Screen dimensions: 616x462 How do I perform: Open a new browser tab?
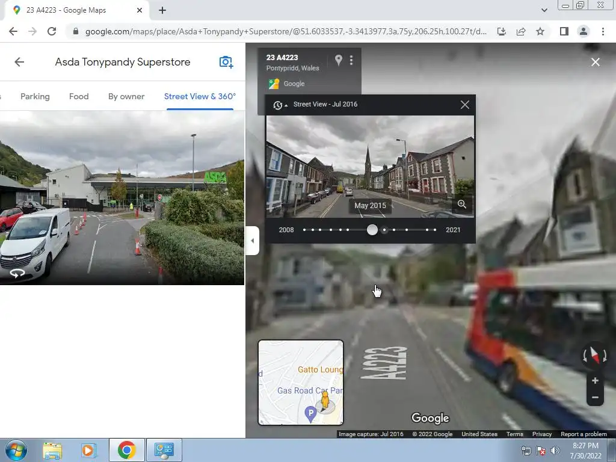pos(162,10)
